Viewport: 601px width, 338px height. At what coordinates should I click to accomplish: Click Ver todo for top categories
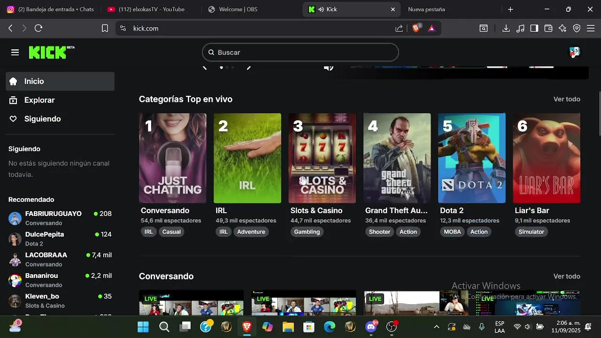click(567, 99)
